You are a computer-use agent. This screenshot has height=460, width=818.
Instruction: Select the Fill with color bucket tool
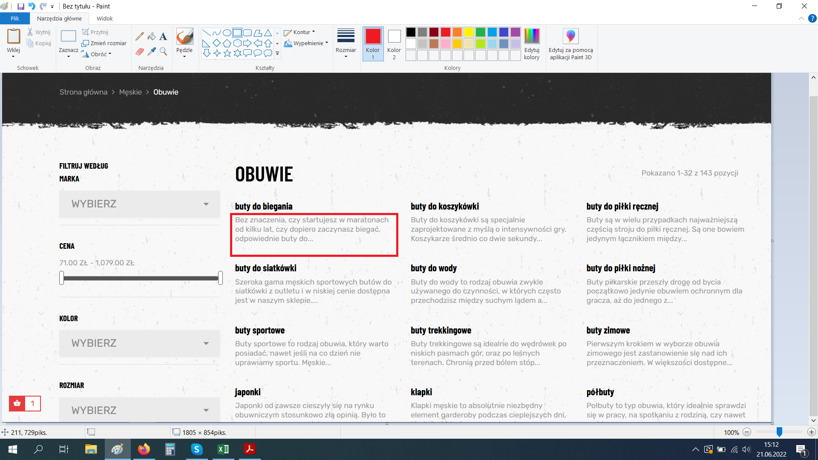pos(151,36)
